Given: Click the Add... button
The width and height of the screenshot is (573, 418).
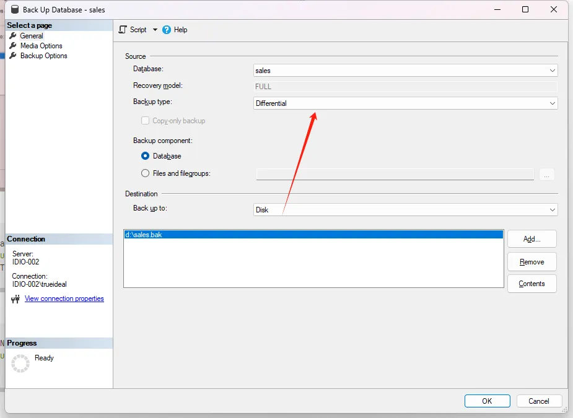Looking at the screenshot, I should (x=531, y=239).
